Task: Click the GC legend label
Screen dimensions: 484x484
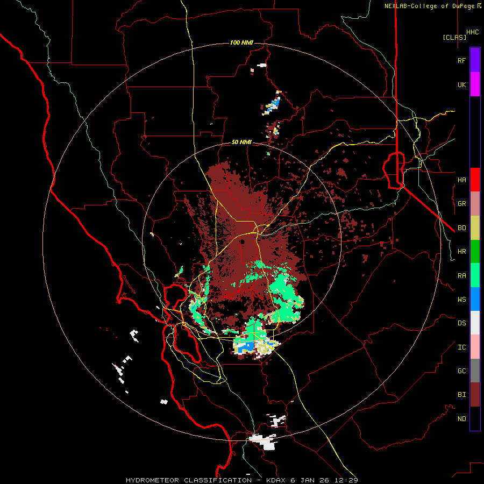Action: click(461, 371)
